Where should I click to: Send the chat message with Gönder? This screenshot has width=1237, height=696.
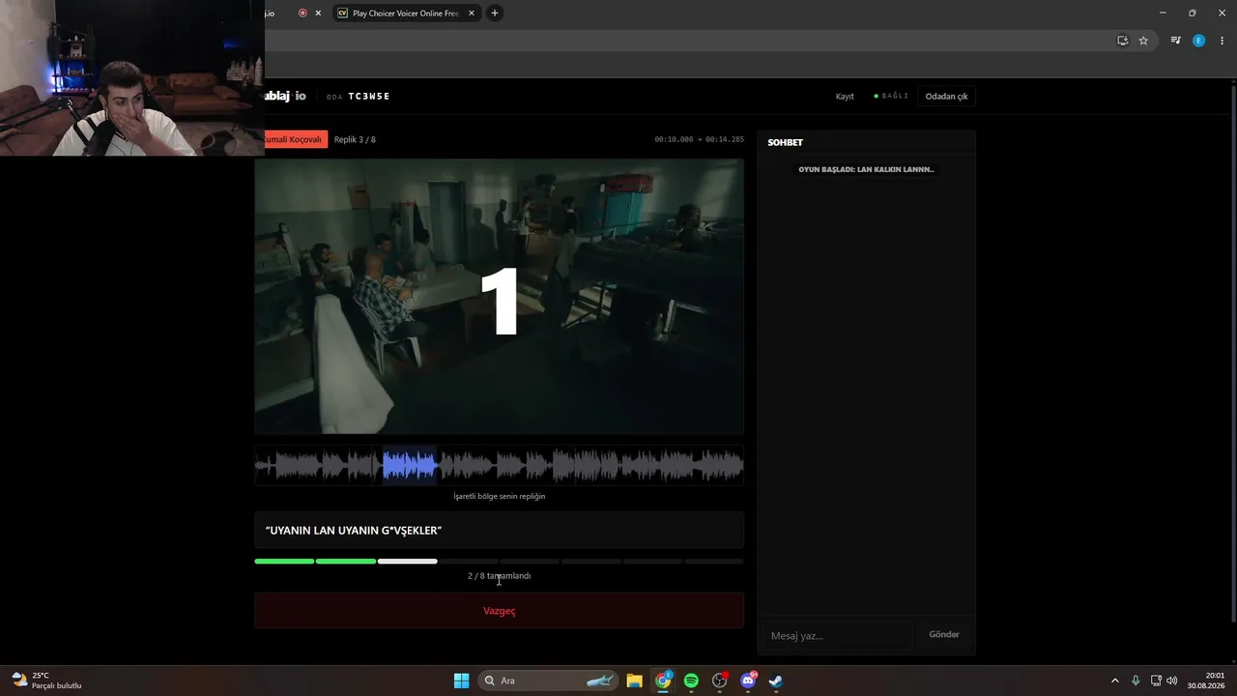point(944,635)
